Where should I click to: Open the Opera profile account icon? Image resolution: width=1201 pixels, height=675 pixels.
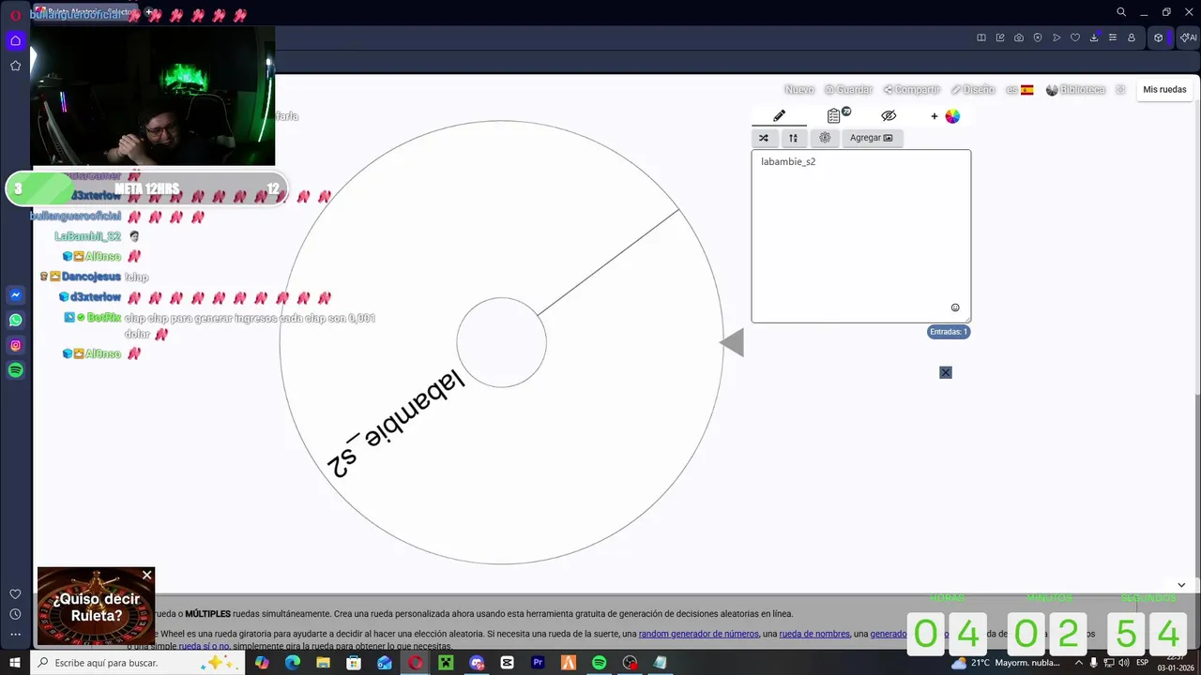[x=1132, y=38]
